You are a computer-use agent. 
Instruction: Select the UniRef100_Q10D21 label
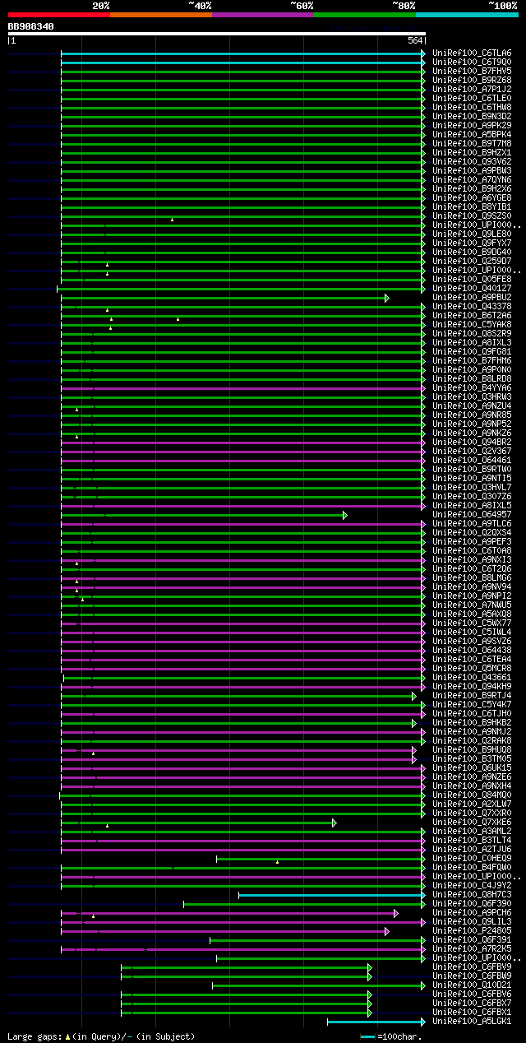click(472, 985)
